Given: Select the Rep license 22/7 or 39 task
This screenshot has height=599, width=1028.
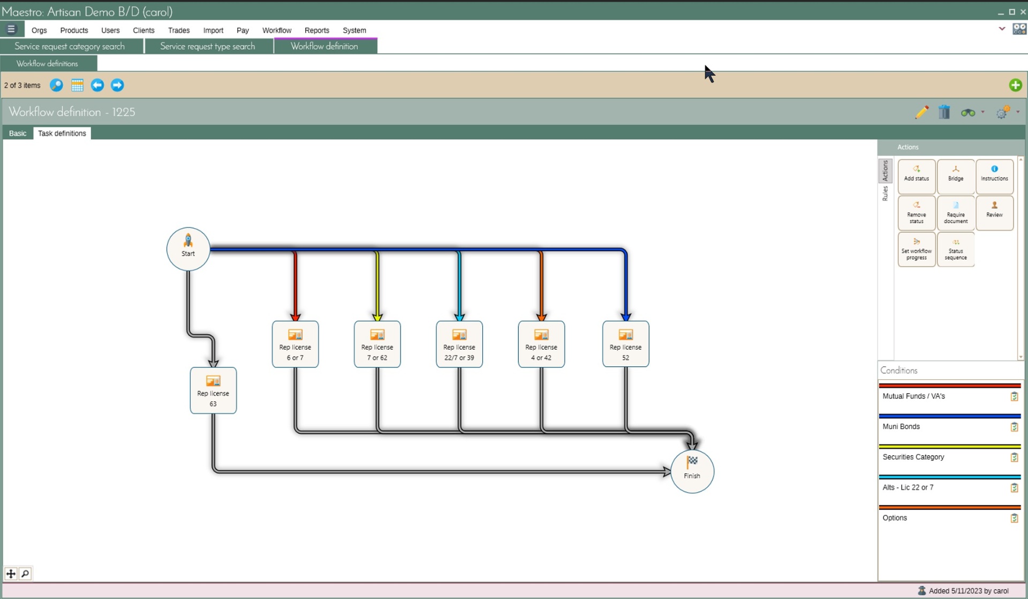Looking at the screenshot, I should click(459, 344).
